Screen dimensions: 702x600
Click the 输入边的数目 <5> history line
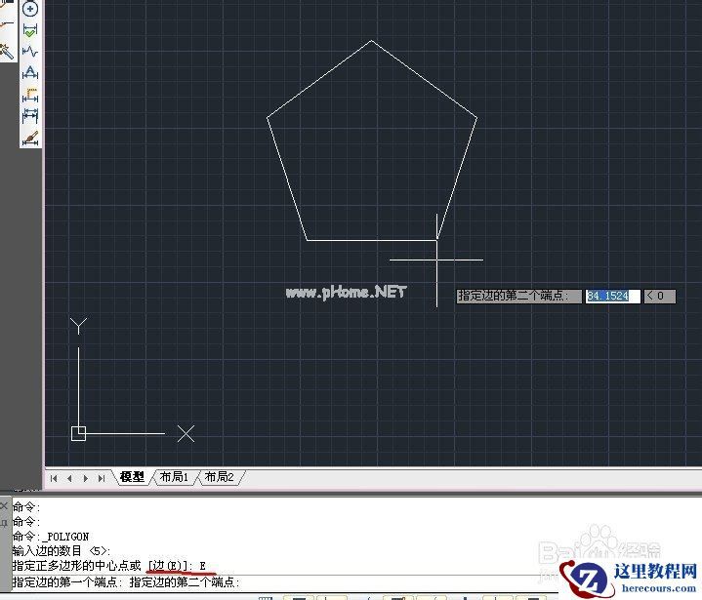62,551
